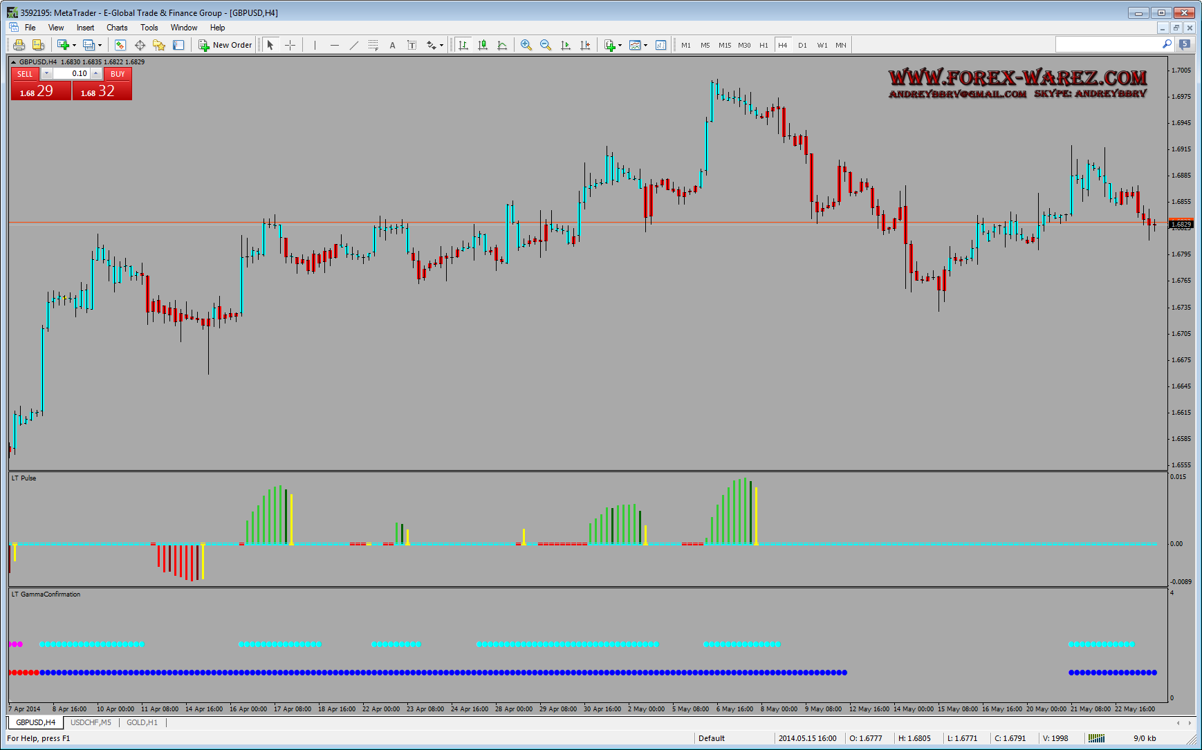Draw a trendline with the diagonal line tool
This screenshot has height=750, width=1202.
354,45
